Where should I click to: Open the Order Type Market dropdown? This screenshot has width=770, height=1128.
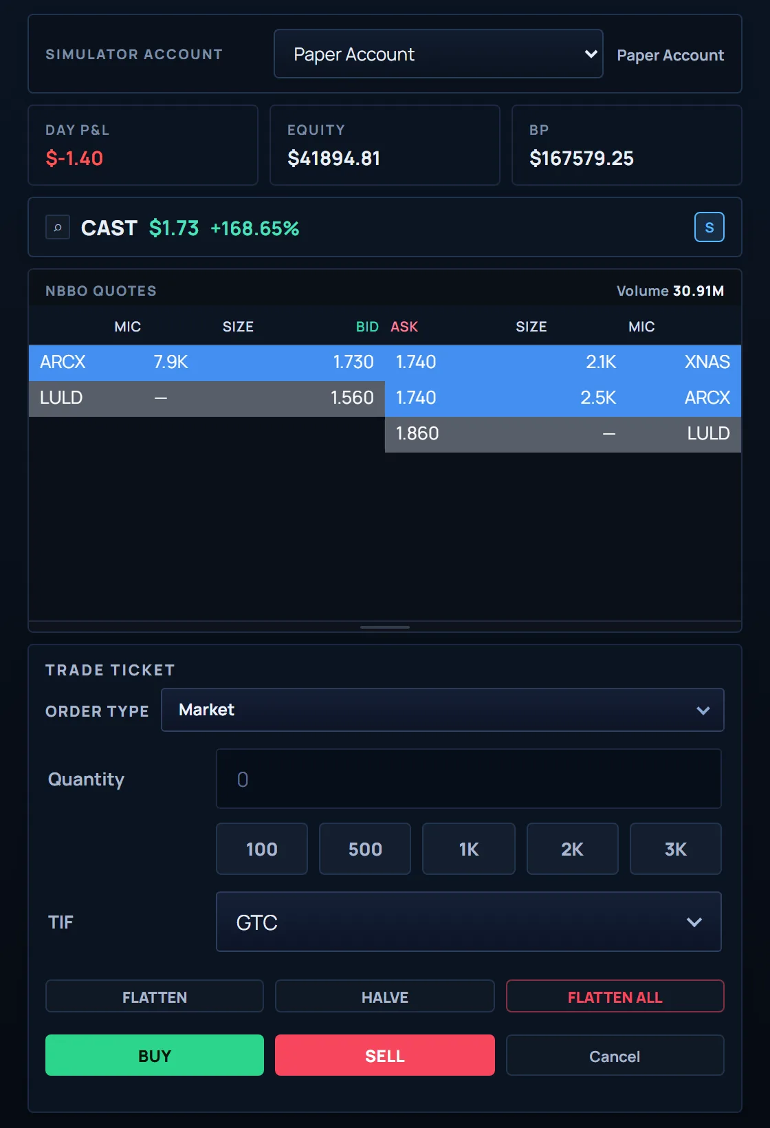coord(442,710)
